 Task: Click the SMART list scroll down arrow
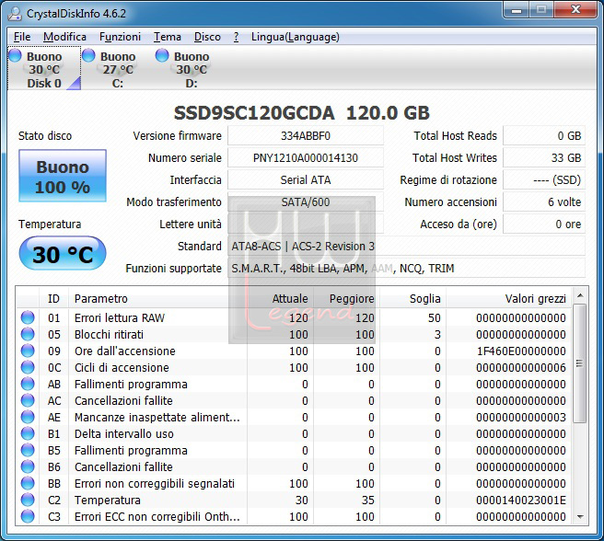click(580, 517)
